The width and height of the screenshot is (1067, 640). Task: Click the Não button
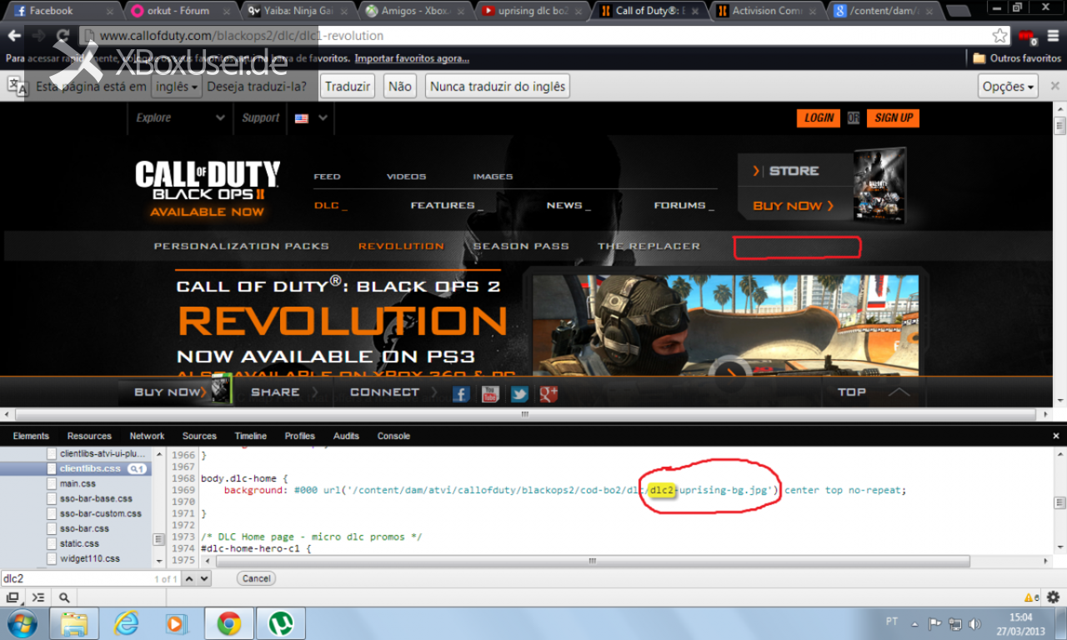click(x=400, y=87)
